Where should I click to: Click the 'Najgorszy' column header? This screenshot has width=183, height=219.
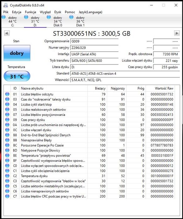(x=117, y=89)
